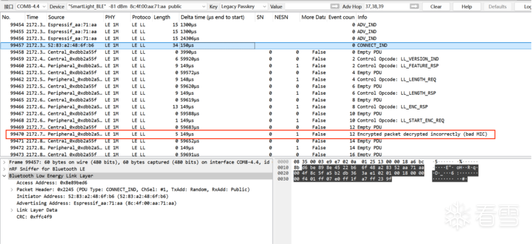Viewport: 532px width, 244px height.
Task: Sort by the Length column header
Action: 165,17
